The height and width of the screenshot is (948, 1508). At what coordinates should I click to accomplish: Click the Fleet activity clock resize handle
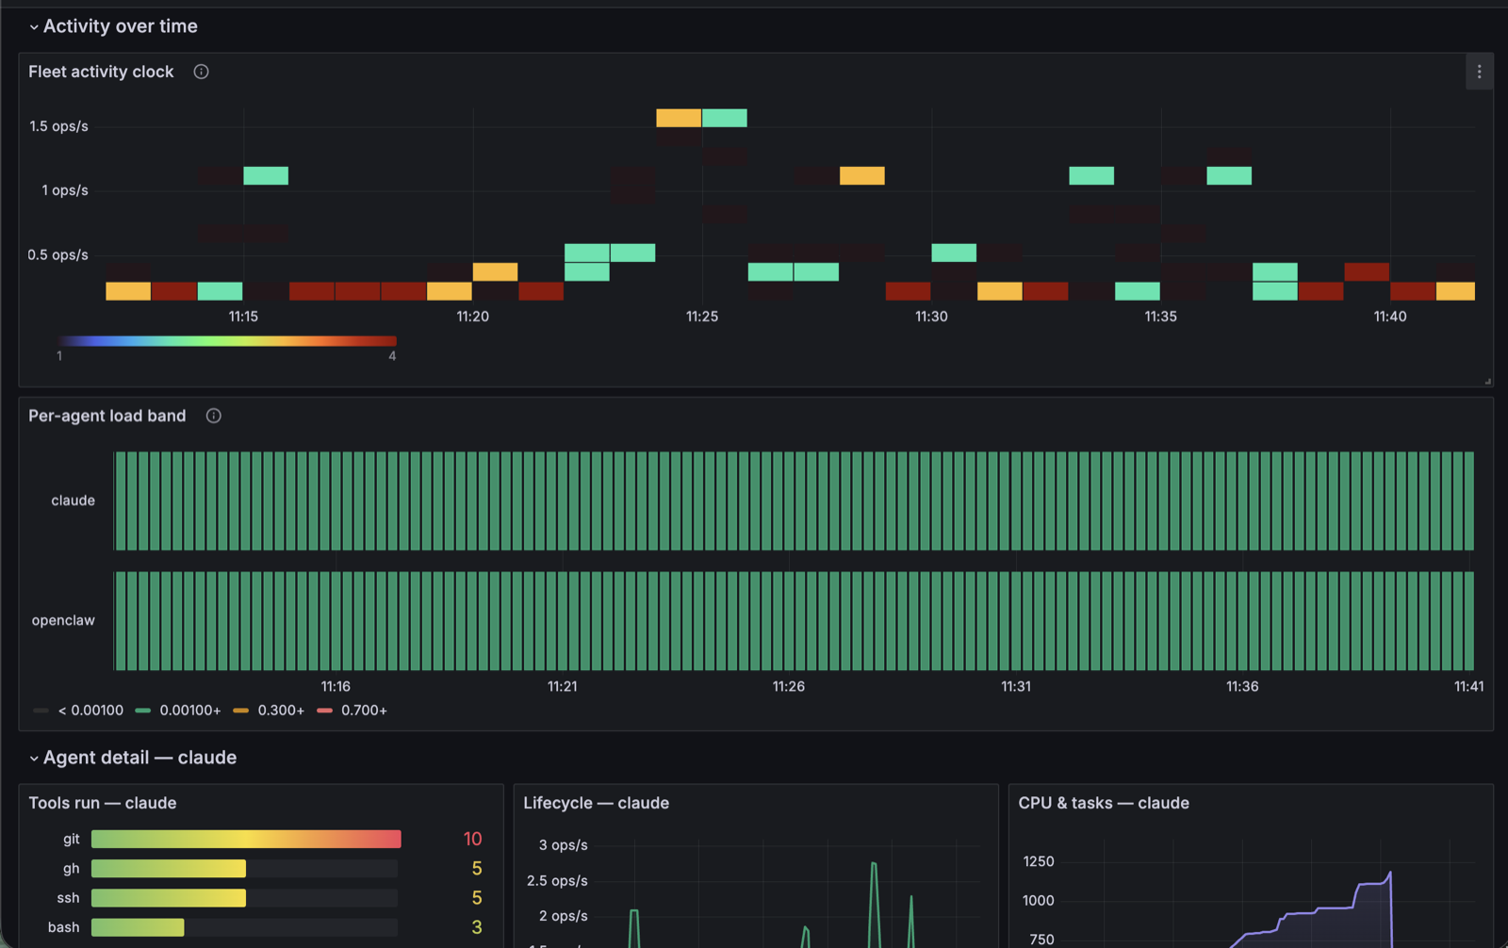1488,382
